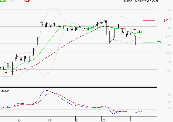The height and width of the screenshot is (122, 173).
Task: Click the red MA50 legend line swatch
Action: [x=32, y=2]
